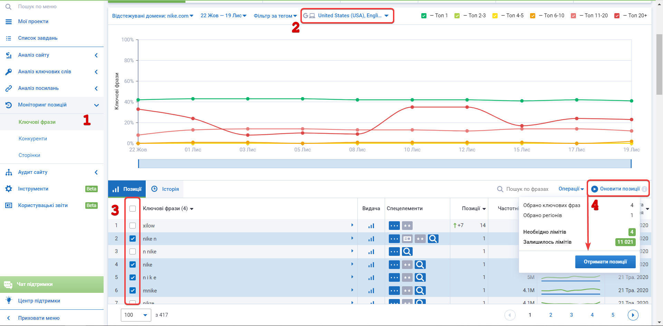The width and height of the screenshot is (663, 326).
Task: Open the rows-per-page dropdown showing 100
Action: (136, 315)
